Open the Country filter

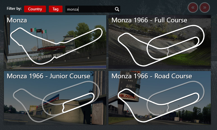point(35,9)
